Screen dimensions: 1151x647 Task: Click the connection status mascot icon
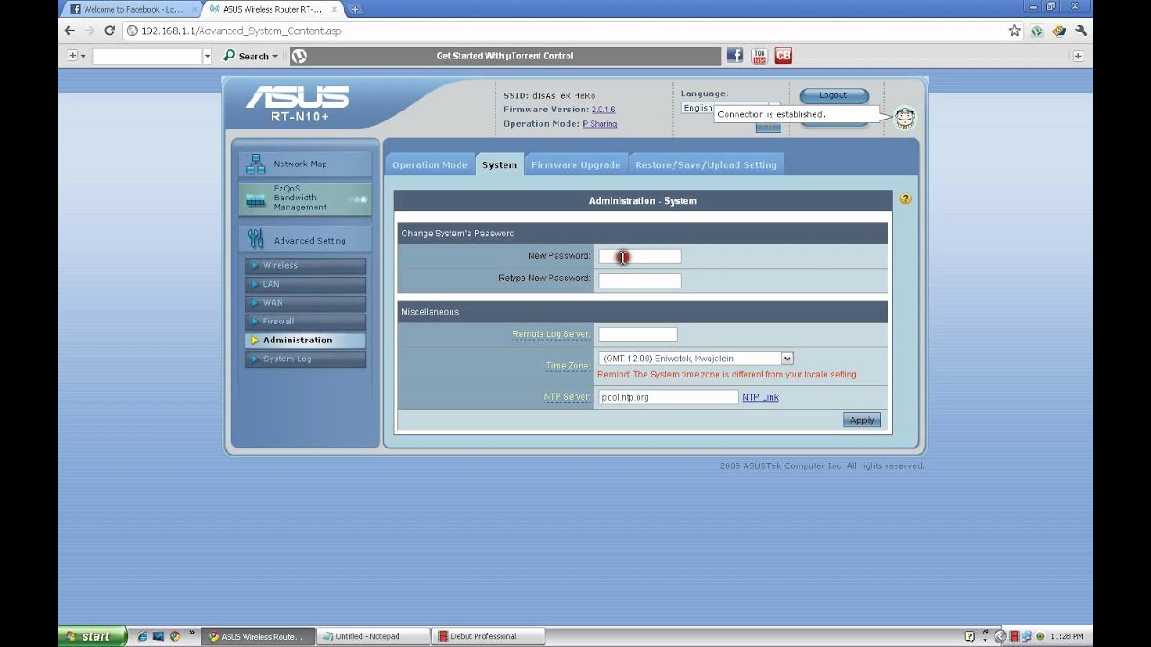tap(905, 117)
